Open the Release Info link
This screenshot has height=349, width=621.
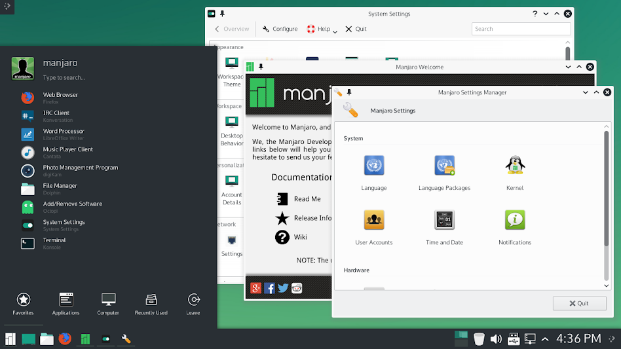303,217
